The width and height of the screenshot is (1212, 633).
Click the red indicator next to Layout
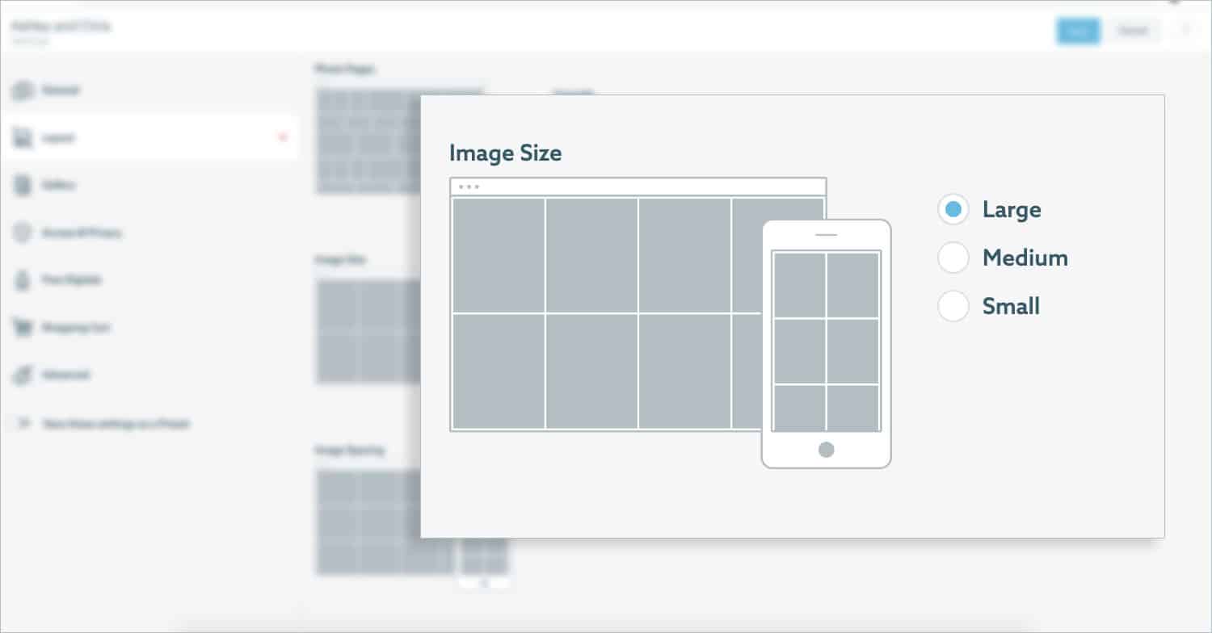(282, 137)
